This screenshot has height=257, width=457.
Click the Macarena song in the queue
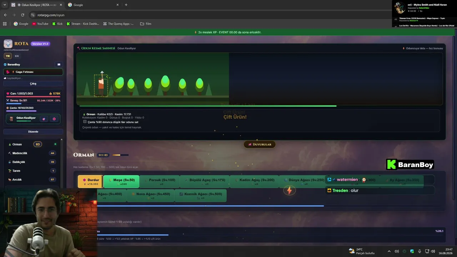point(427,26)
